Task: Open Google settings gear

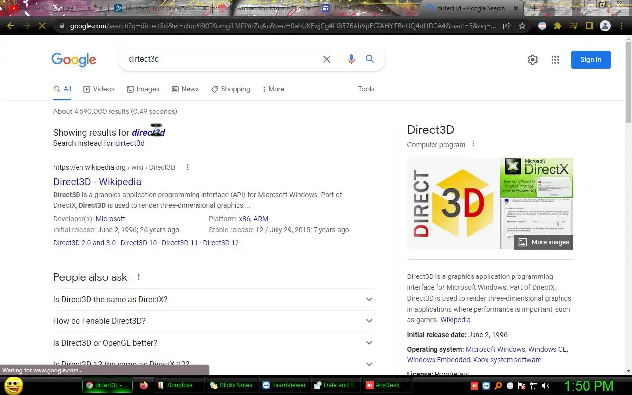Action: pos(532,60)
